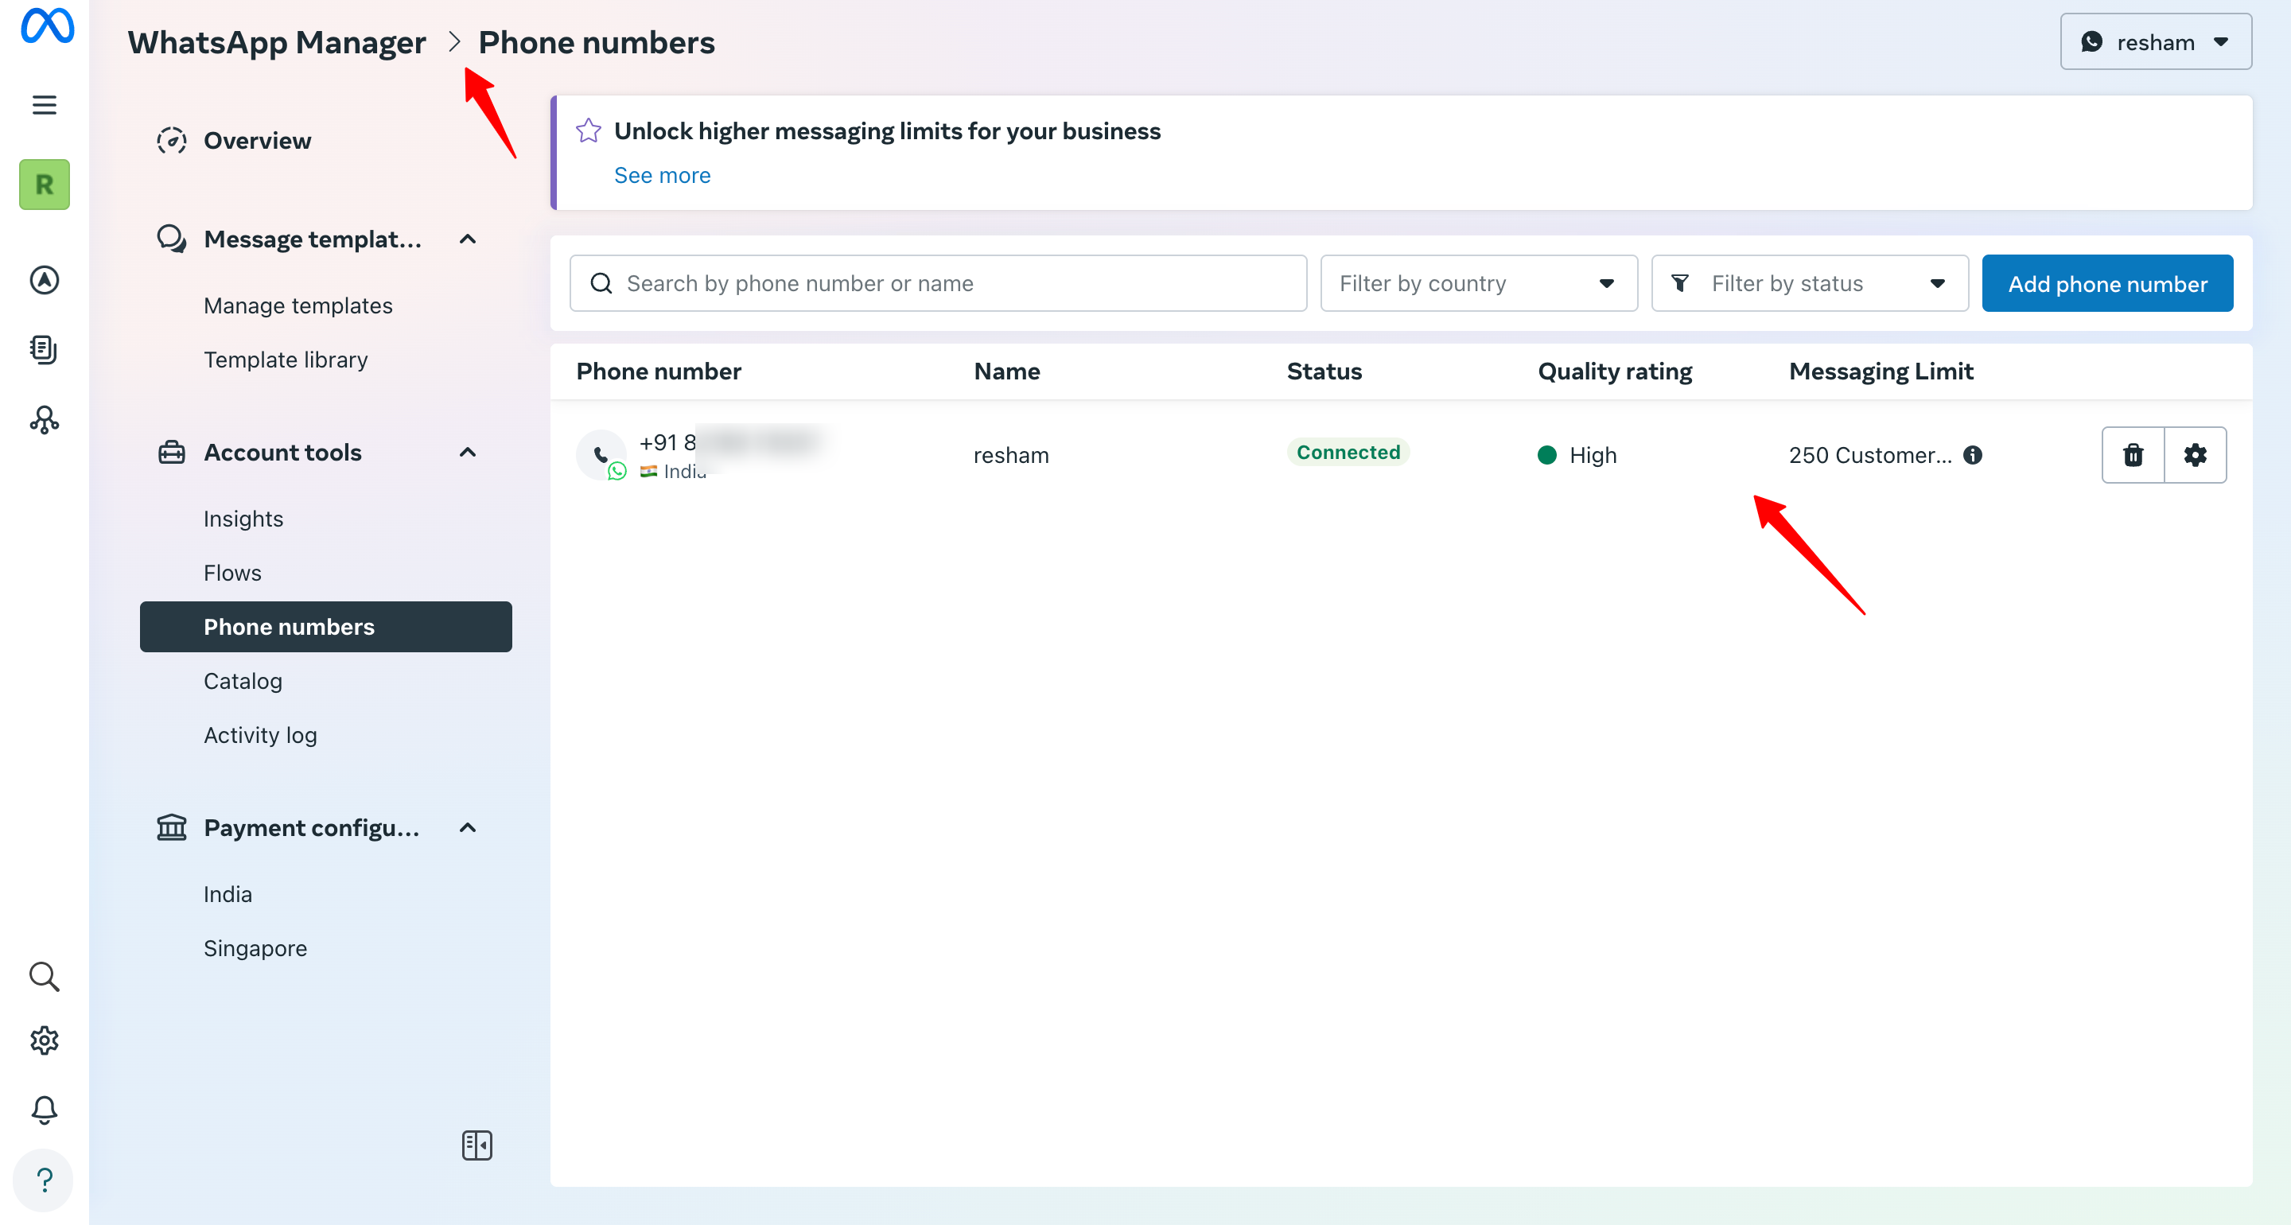Open Singapore payment configuration
The image size is (2291, 1225).
pos(255,948)
